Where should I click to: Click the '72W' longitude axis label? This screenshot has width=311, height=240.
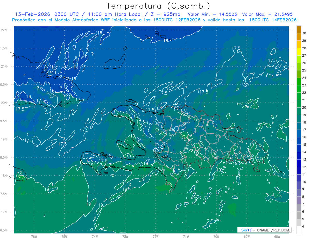pyautogui.click(x=155, y=237)
